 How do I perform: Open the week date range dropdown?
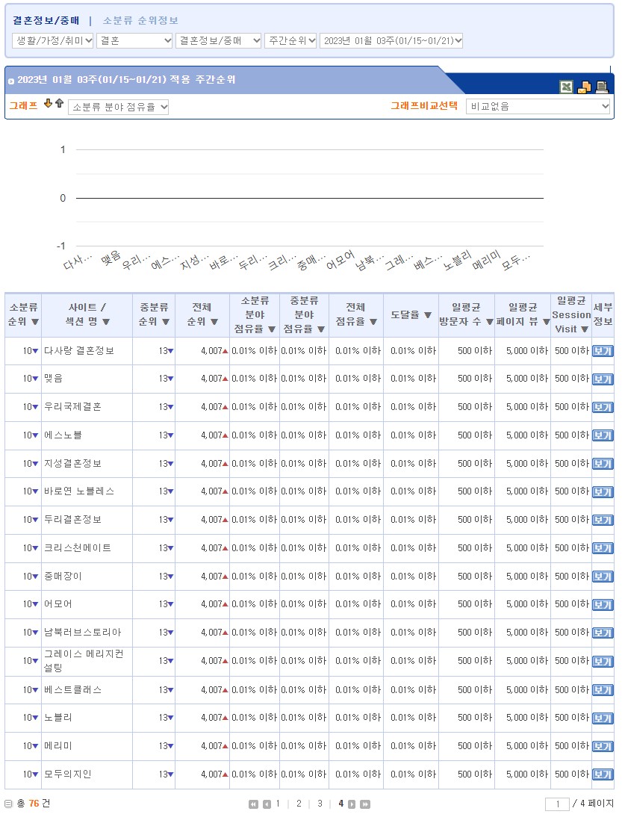391,40
